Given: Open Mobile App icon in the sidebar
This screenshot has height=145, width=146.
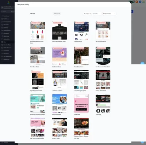Looking at the screenshot, I should click(2, 59).
